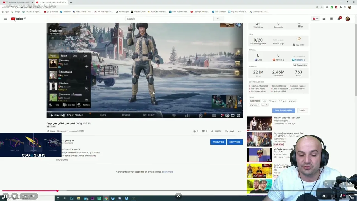Click the Total Views stat
Image resolution: width=357 pixels, height=201 pixels.
[258, 25]
